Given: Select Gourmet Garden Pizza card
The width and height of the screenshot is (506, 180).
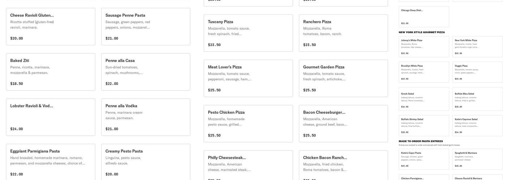Looking at the screenshot, I should (x=343, y=78).
